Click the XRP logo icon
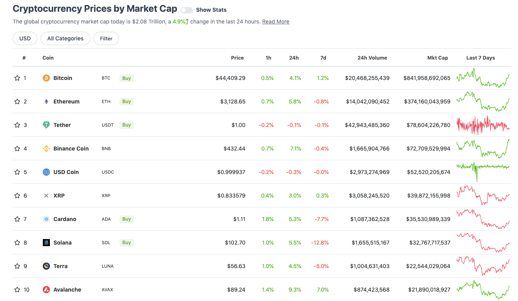Screen dimensions: 518x301 coord(46,196)
